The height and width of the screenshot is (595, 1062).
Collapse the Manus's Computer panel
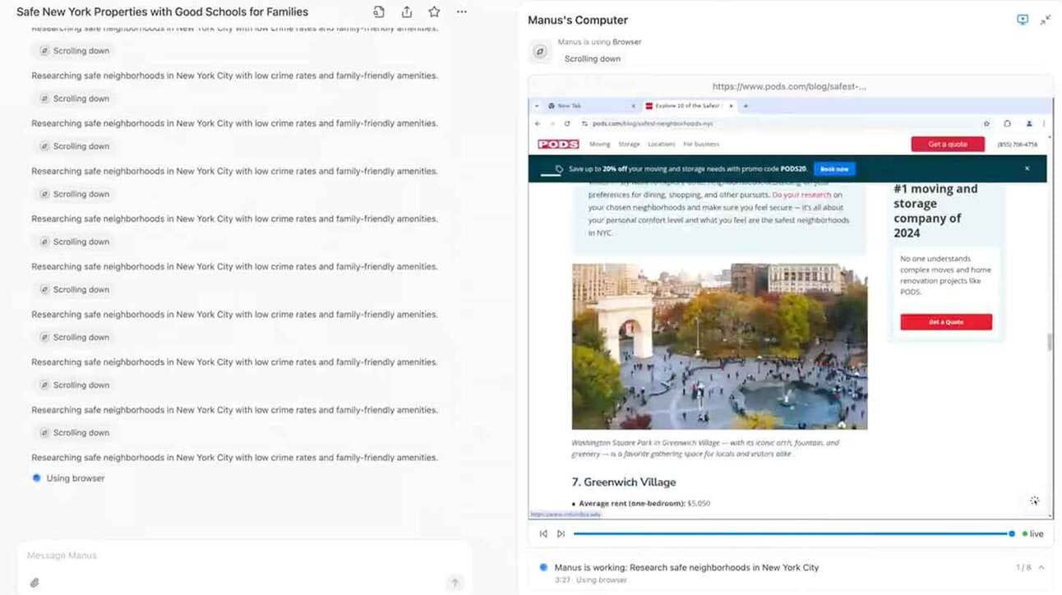(1046, 20)
